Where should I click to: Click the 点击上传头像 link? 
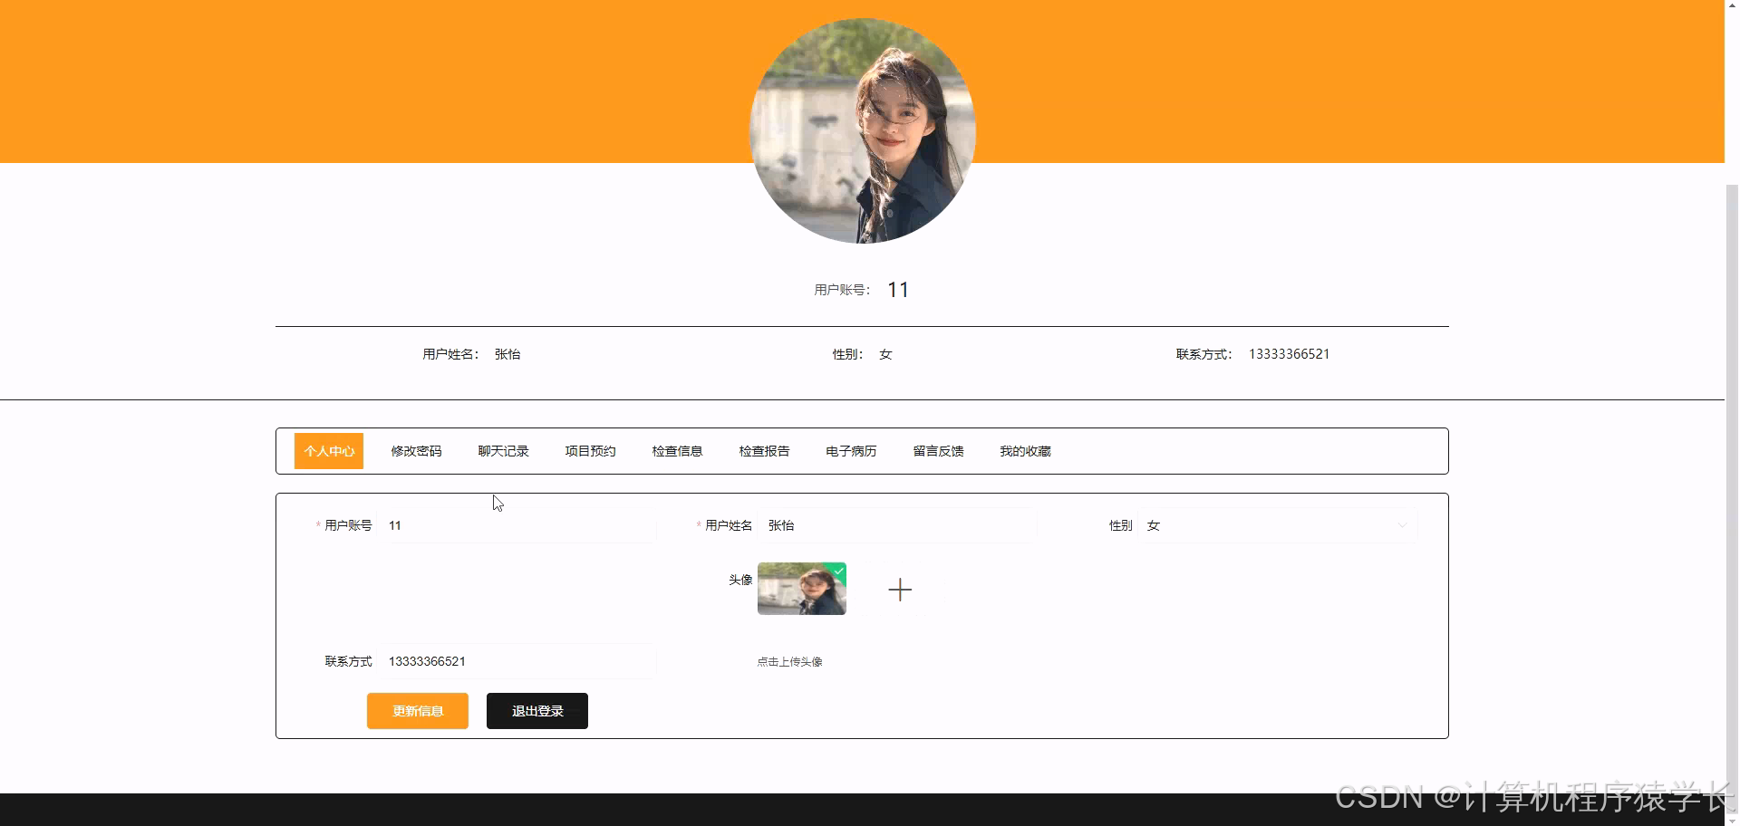[789, 661]
